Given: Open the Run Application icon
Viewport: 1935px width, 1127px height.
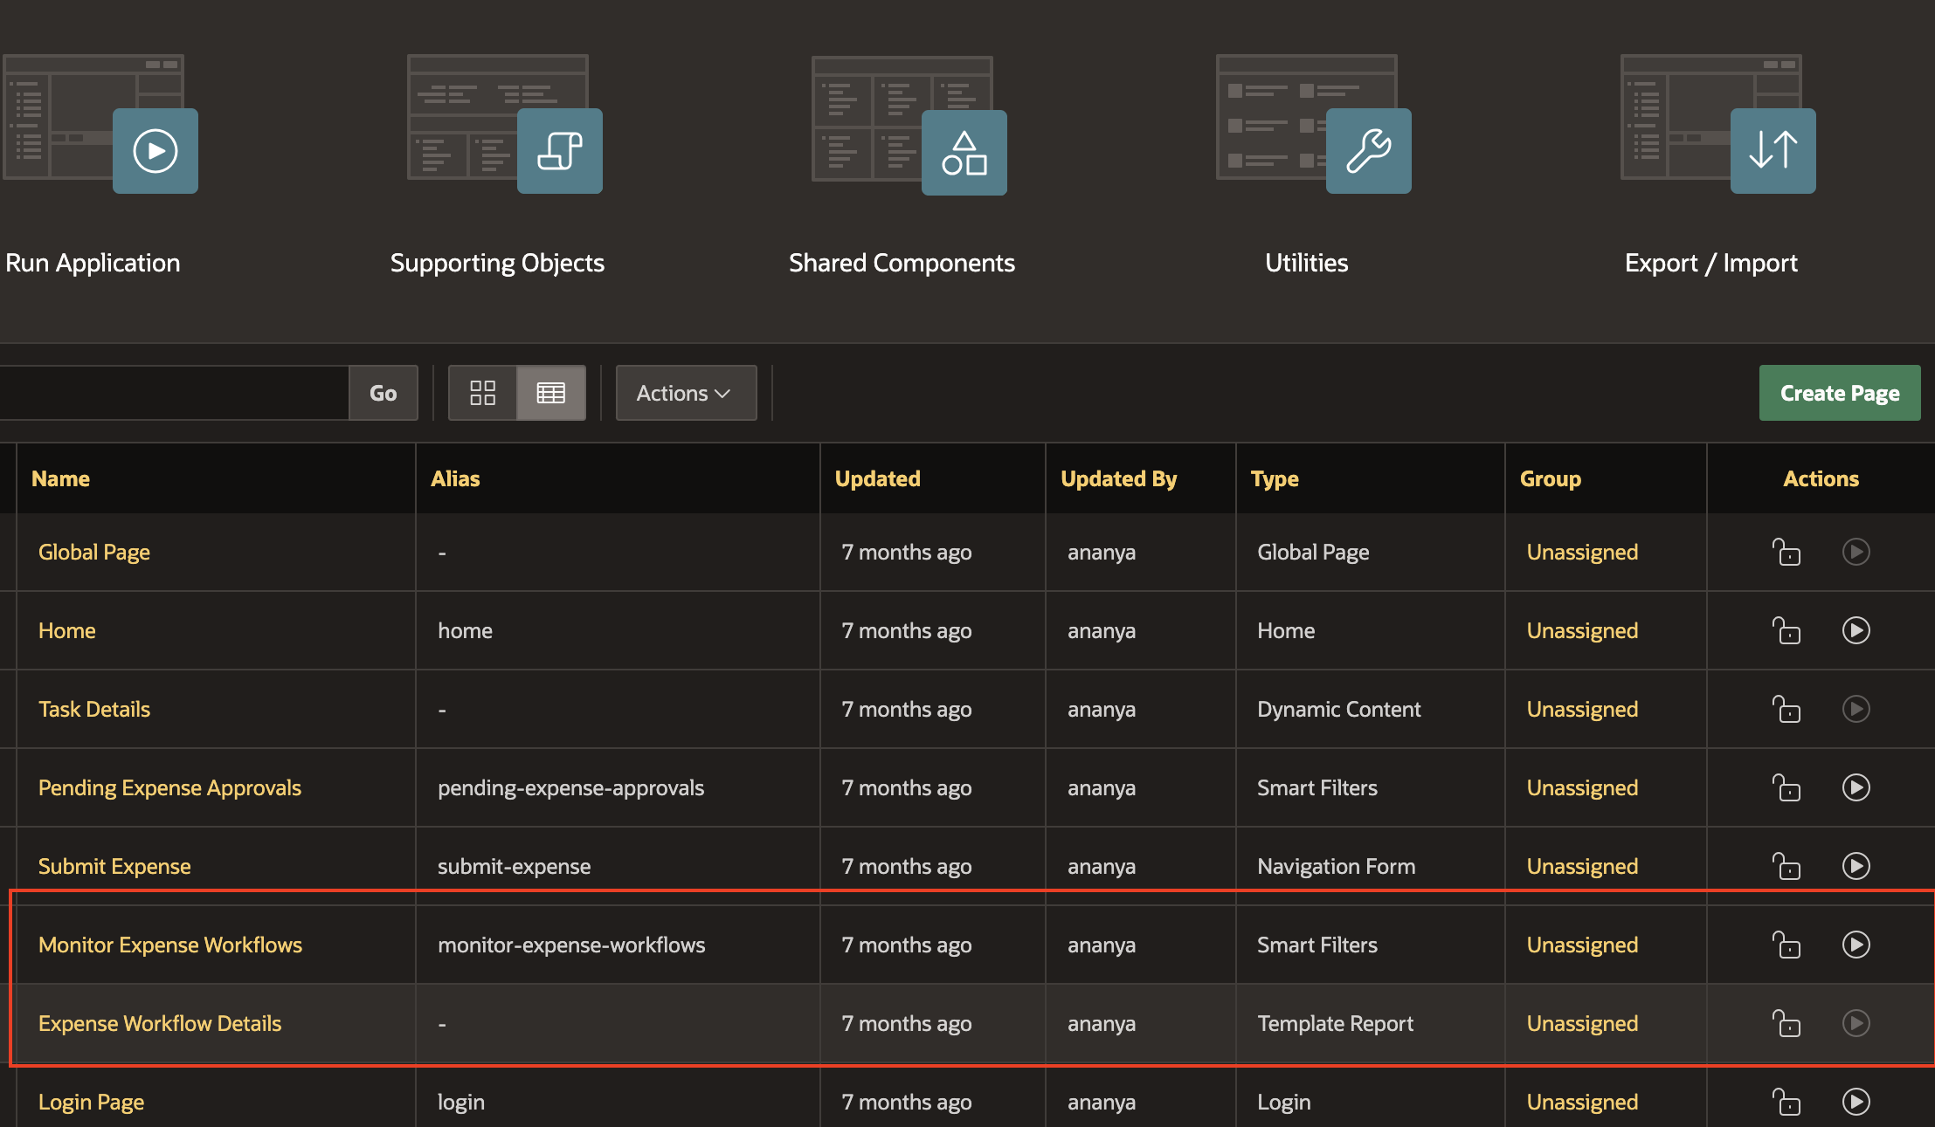Looking at the screenshot, I should pos(155,150).
